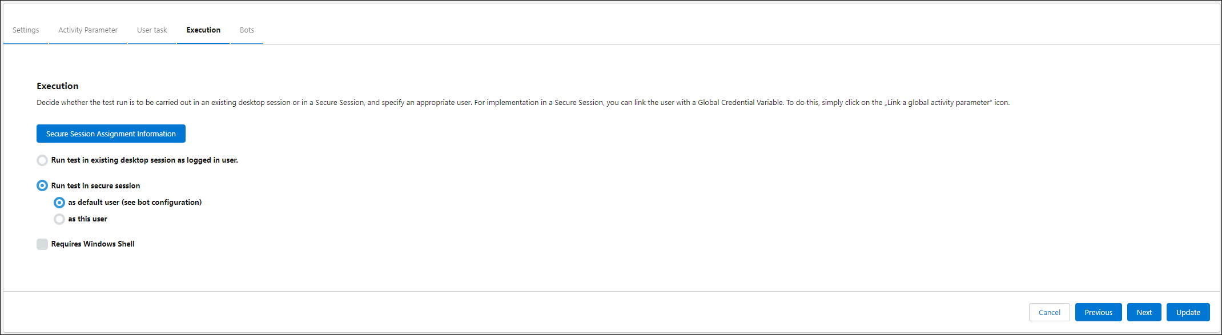Select the 'Run test in secure session' radio circle
Viewport: 1222px width, 335px height.
pyautogui.click(x=42, y=185)
